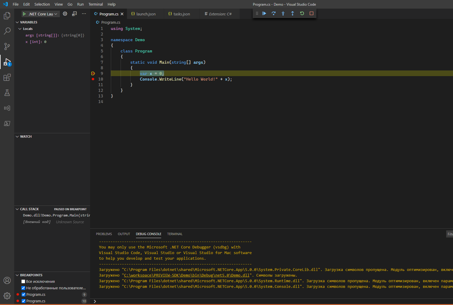The height and width of the screenshot is (305, 453).
Task: Toggle the 'Все исключения' breakpoint checkbox
Action: pyautogui.click(x=23, y=282)
